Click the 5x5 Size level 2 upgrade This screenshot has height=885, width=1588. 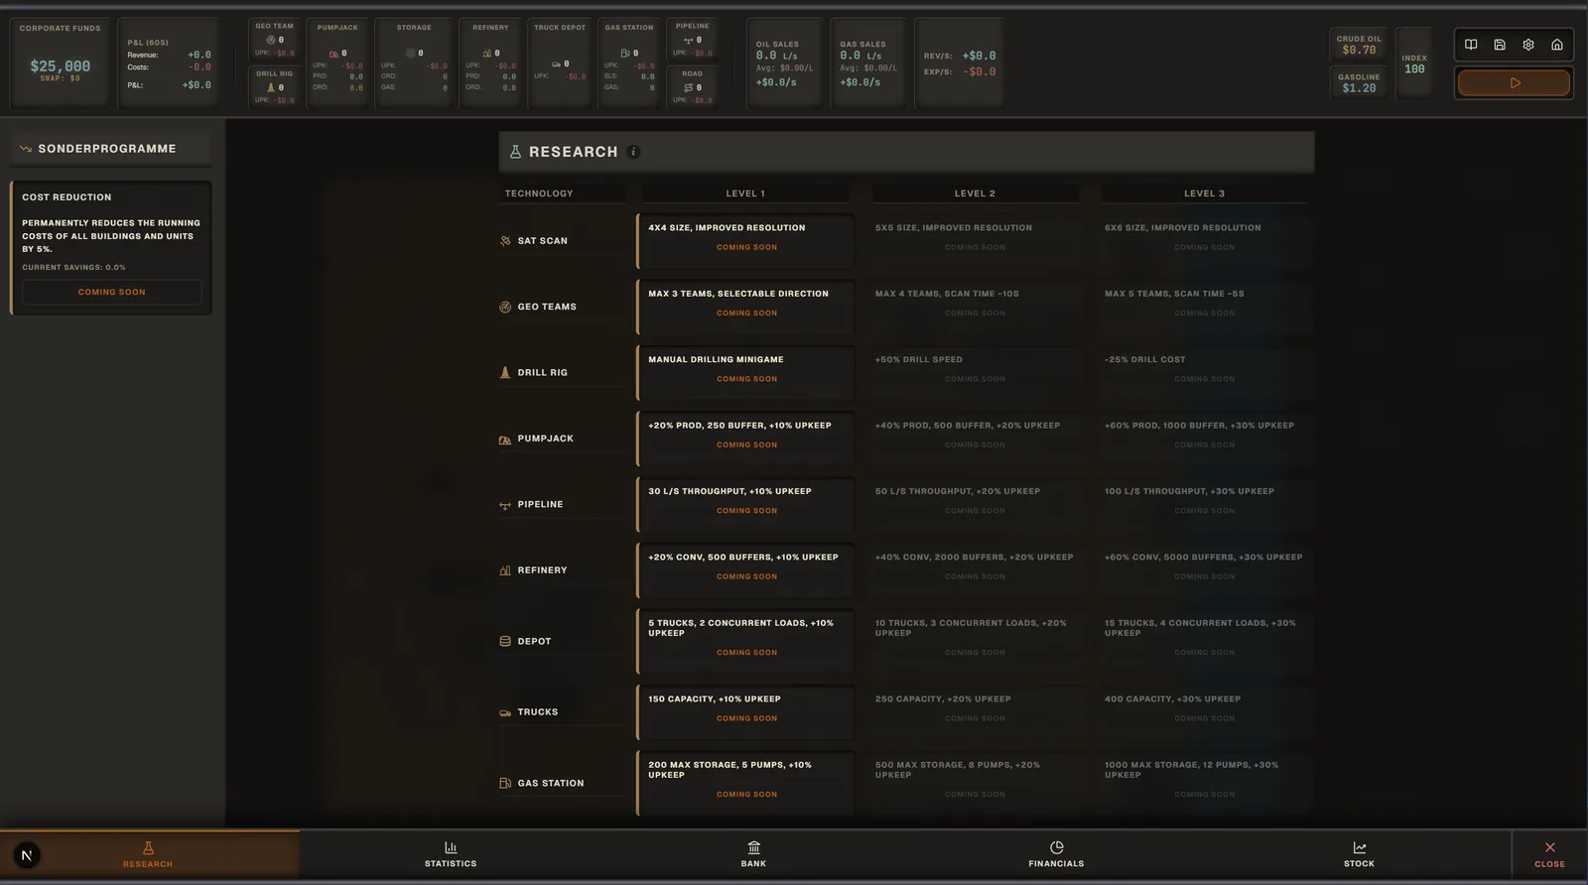coord(976,240)
